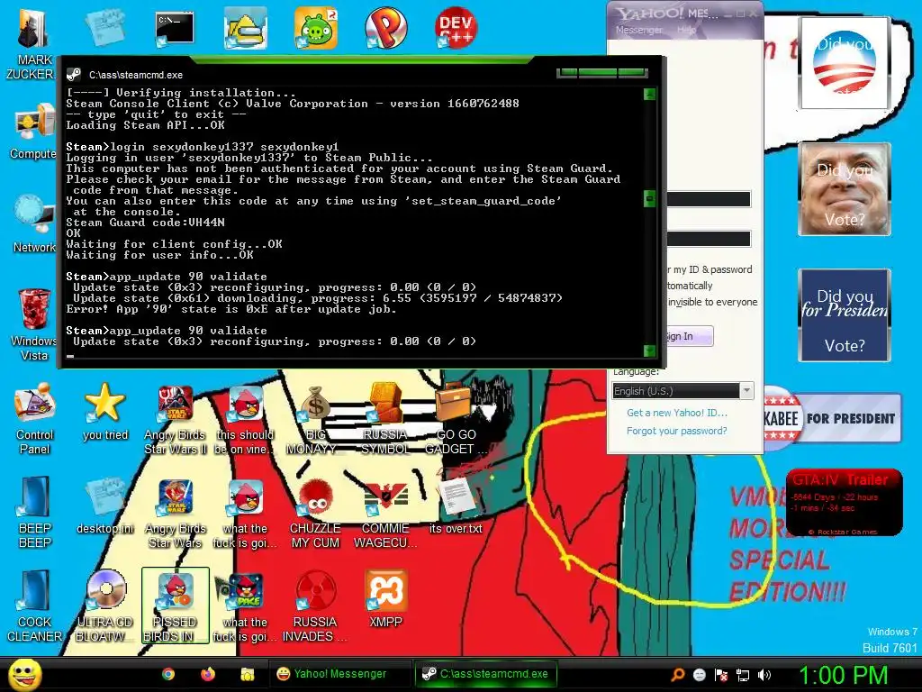Switch to steamcmd.exe taskbar button
The height and width of the screenshot is (692, 922).
[485, 674]
